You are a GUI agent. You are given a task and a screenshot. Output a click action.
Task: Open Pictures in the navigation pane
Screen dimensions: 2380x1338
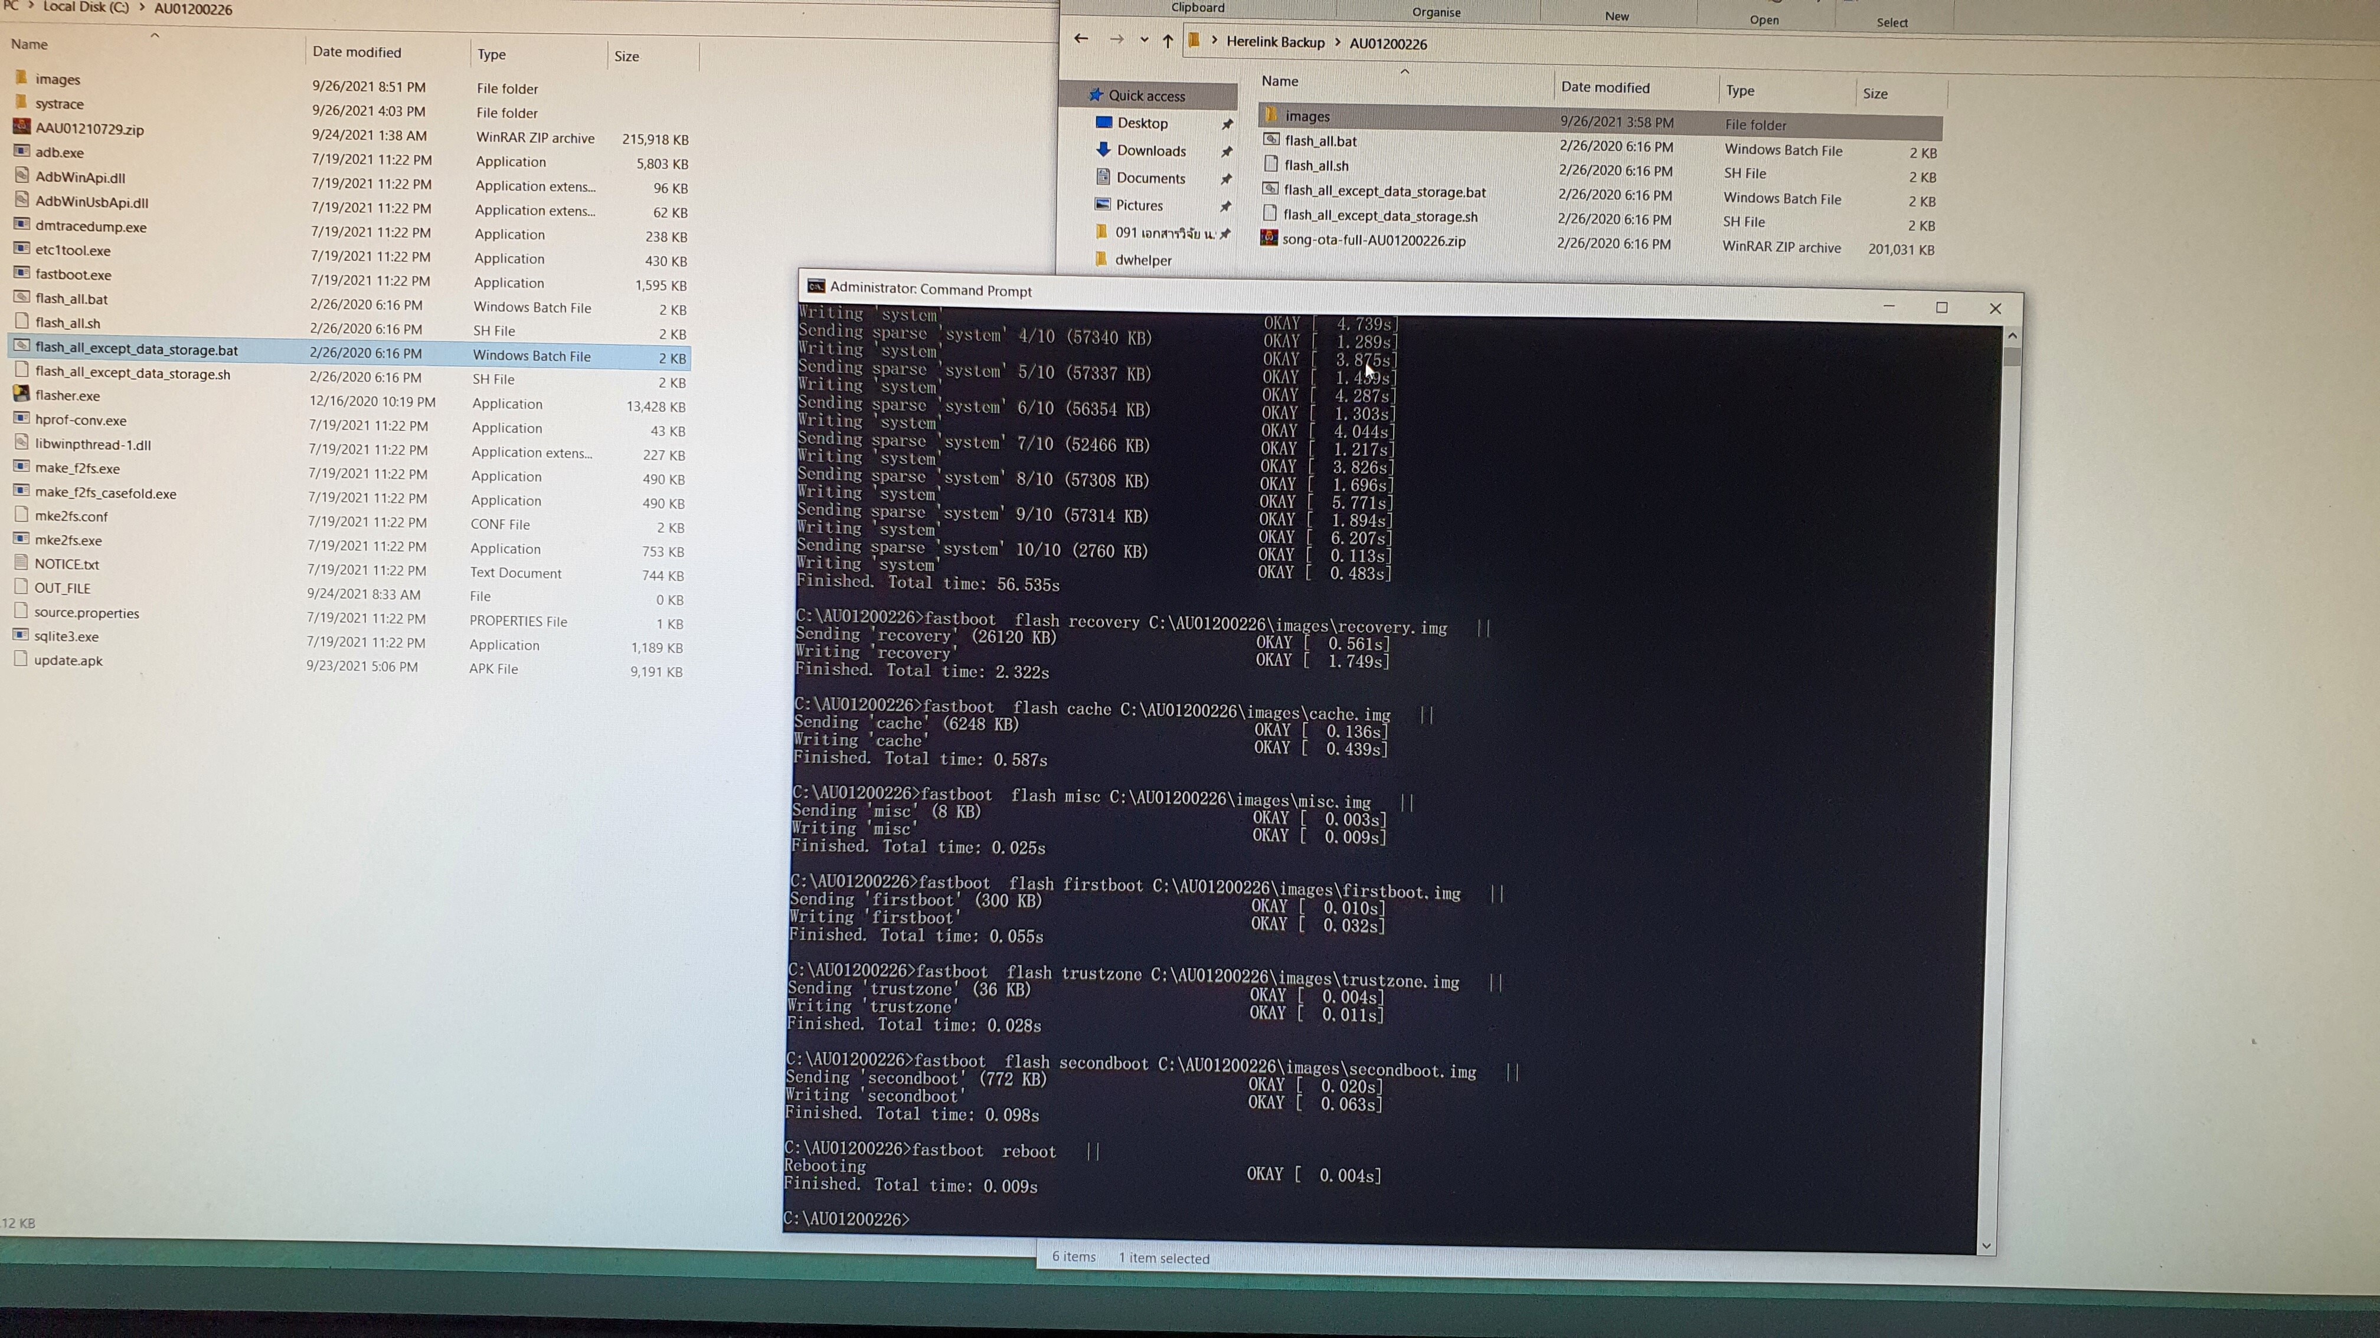click(x=1139, y=205)
